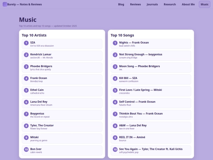Click the Top 10 Artists heading
Viewport: 213px width, 160px height.
(x=34, y=35)
